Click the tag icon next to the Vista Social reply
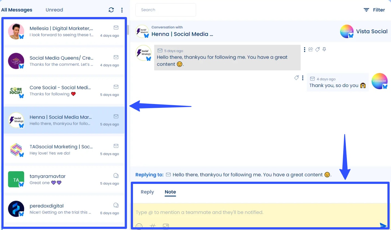 click(x=296, y=78)
